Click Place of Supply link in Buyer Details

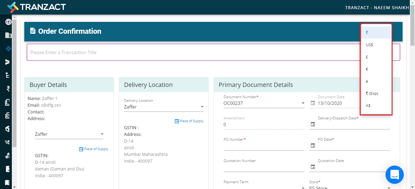pyautogui.click(x=96, y=149)
